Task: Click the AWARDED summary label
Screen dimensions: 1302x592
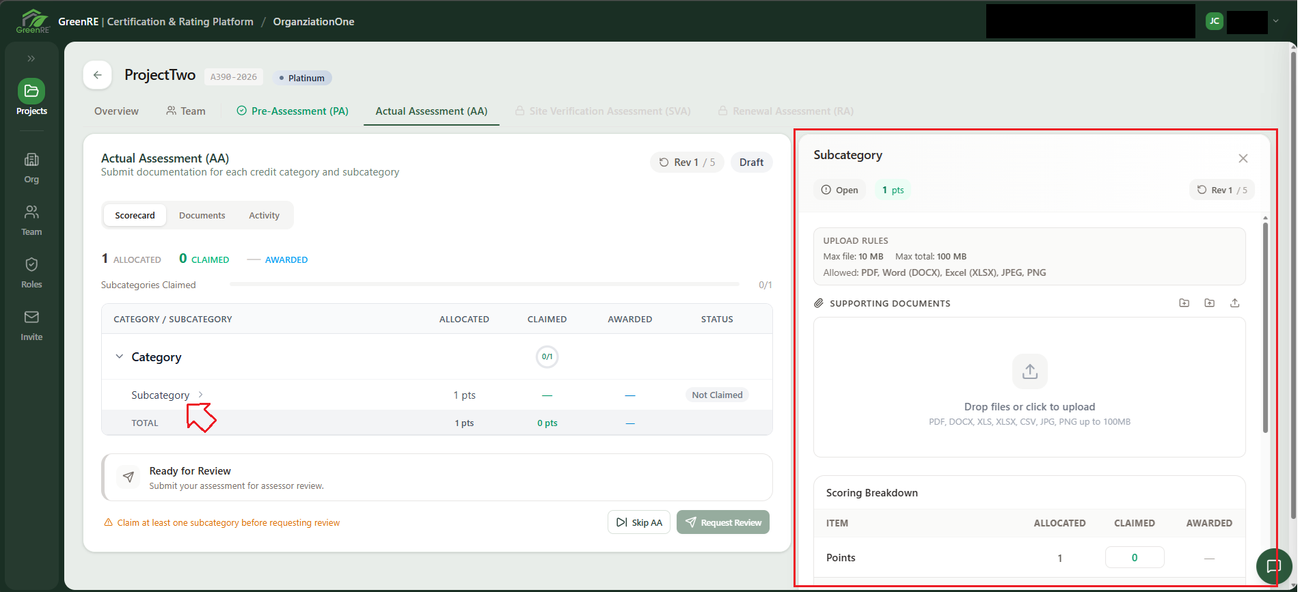Action: pyautogui.click(x=286, y=259)
